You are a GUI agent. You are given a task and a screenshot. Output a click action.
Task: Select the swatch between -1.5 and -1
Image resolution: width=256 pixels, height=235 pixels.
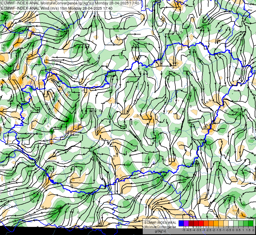(x=221, y=224)
